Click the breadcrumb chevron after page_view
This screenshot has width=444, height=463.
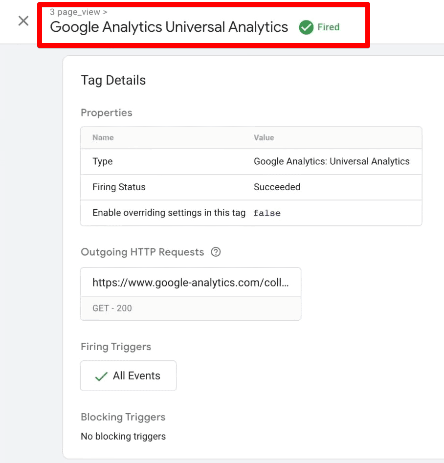[x=105, y=12]
